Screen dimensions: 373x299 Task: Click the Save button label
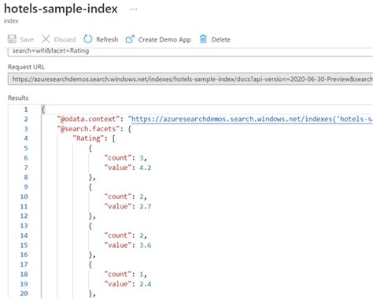coord(27,39)
